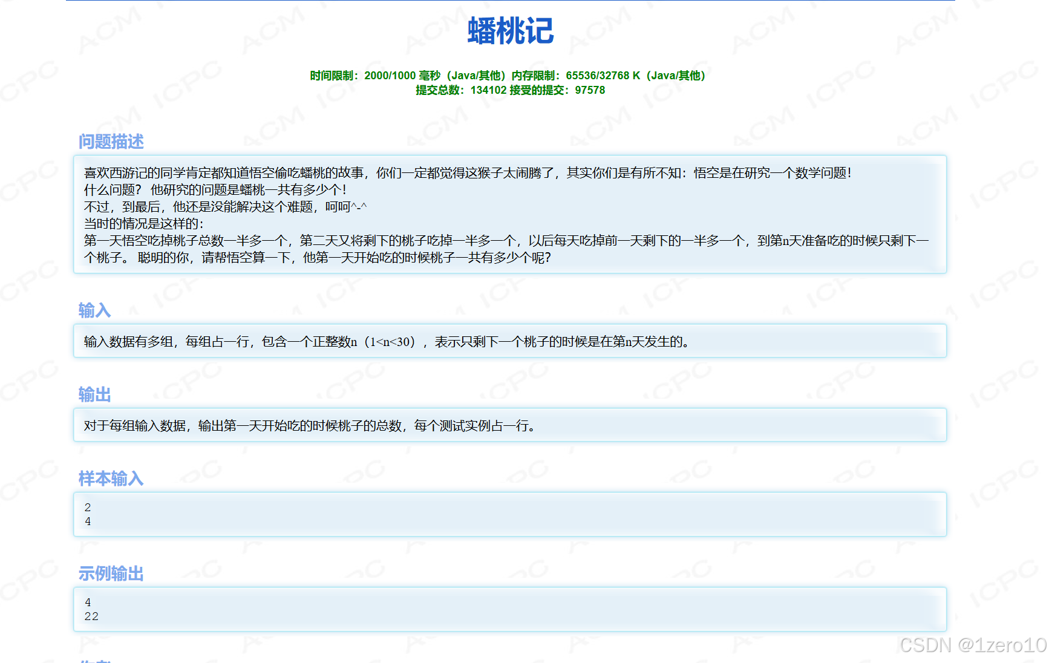The image size is (1049, 663).
Task: Click the 输入 section heading
Action: click(x=94, y=310)
